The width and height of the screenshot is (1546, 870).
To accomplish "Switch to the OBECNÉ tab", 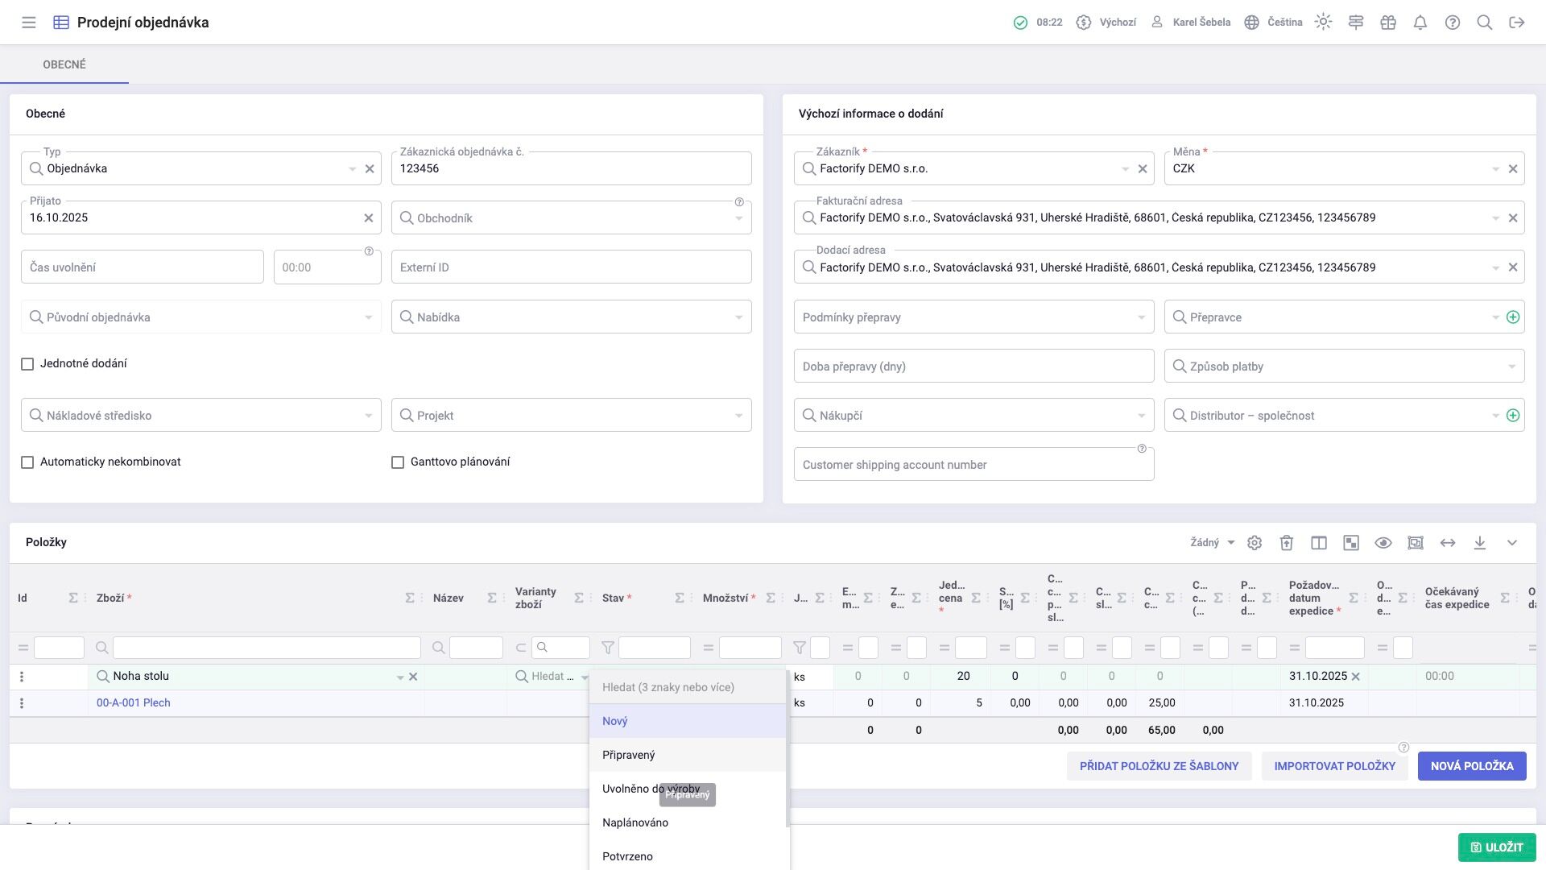I will pos(64,64).
